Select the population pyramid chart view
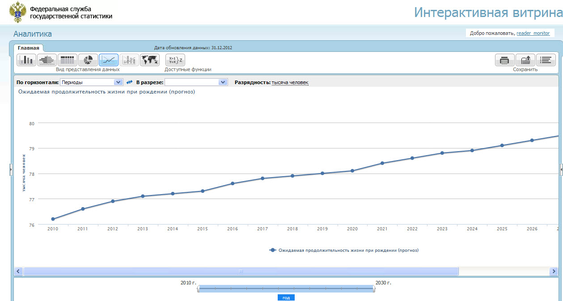Screen dimensions: 563x301 coord(47,60)
